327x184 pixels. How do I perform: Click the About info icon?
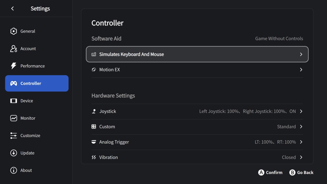(x=14, y=171)
